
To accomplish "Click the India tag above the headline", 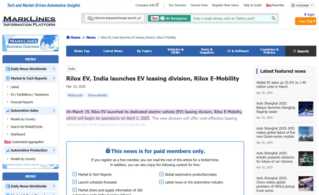I will 72,69.
